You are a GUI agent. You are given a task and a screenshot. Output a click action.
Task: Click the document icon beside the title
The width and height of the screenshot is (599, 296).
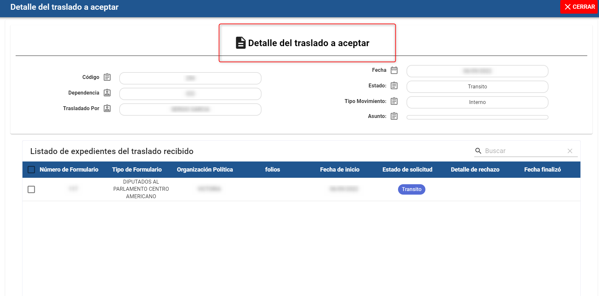[240, 43]
